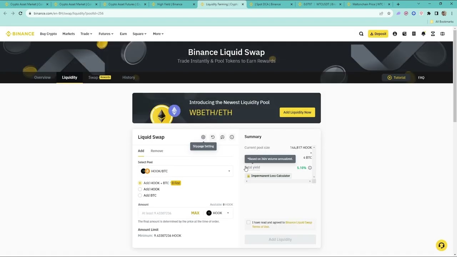Image resolution: width=457 pixels, height=257 pixels.
Task: Select the Add HOOK + BTC radio option
Action: pos(140,183)
